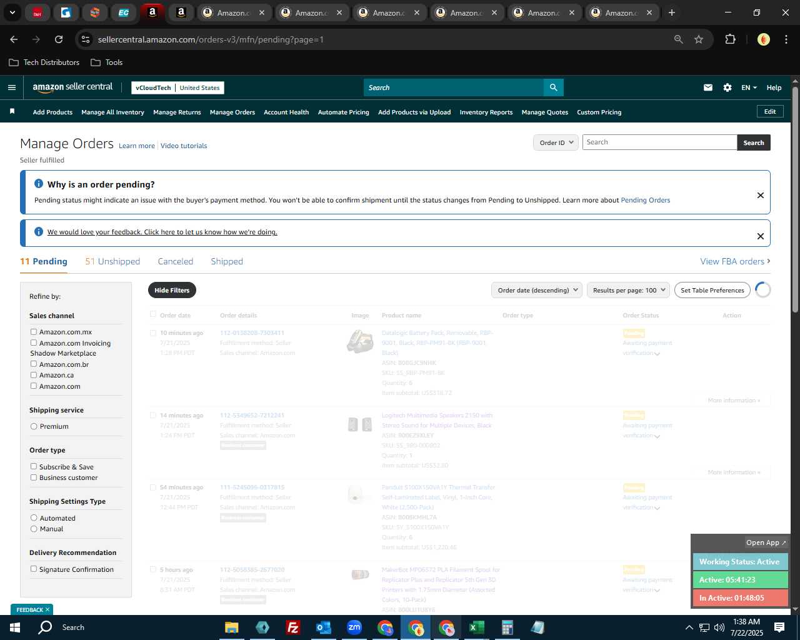Open the mail messages icon

[x=708, y=87]
